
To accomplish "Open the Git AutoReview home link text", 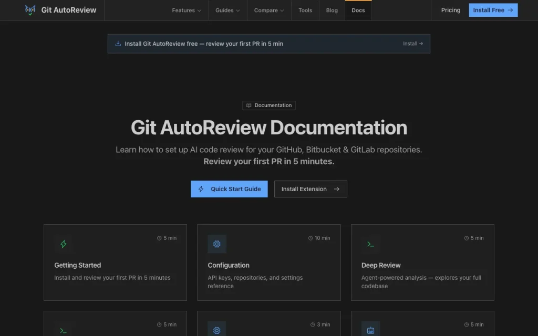I will pos(69,10).
